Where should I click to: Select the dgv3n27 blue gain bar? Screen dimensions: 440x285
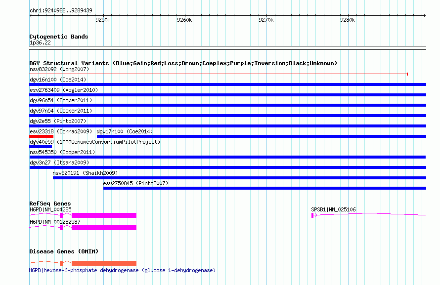(227, 167)
